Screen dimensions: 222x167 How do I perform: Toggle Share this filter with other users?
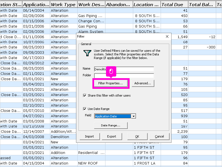(x=85, y=95)
